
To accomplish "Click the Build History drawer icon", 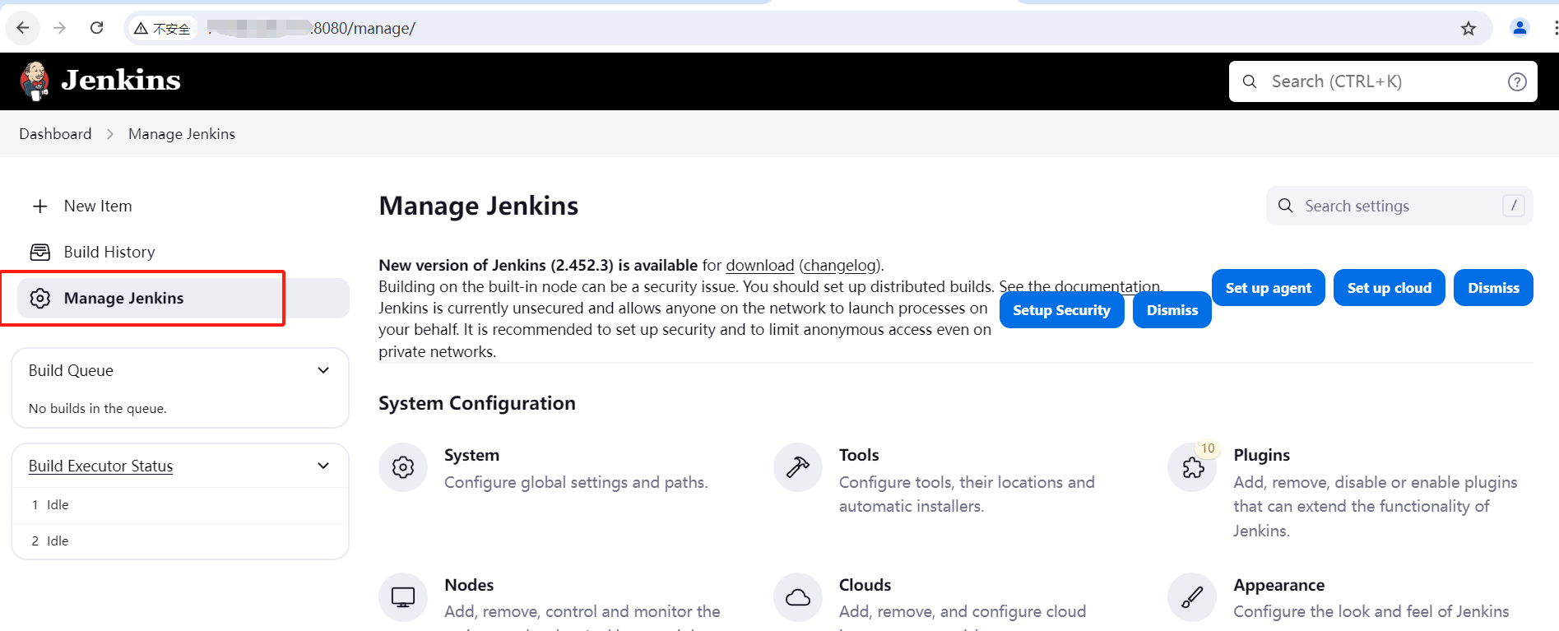I will (39, 252).
